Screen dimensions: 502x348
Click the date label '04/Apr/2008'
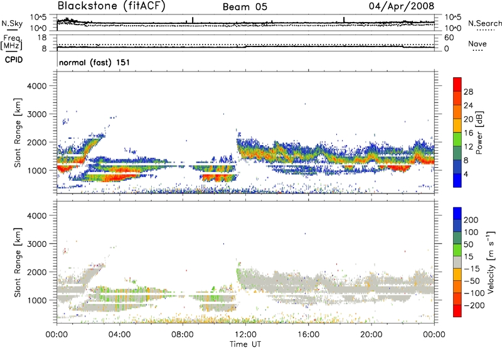coord(402,6)
